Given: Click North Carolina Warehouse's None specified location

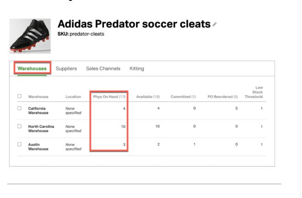Looking at the screenshot, I should 73,129.
